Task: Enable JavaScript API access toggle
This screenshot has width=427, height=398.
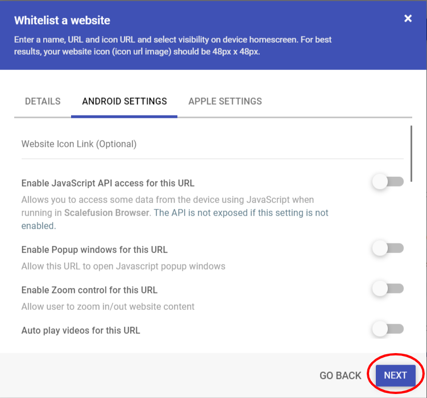Action: 388,182
